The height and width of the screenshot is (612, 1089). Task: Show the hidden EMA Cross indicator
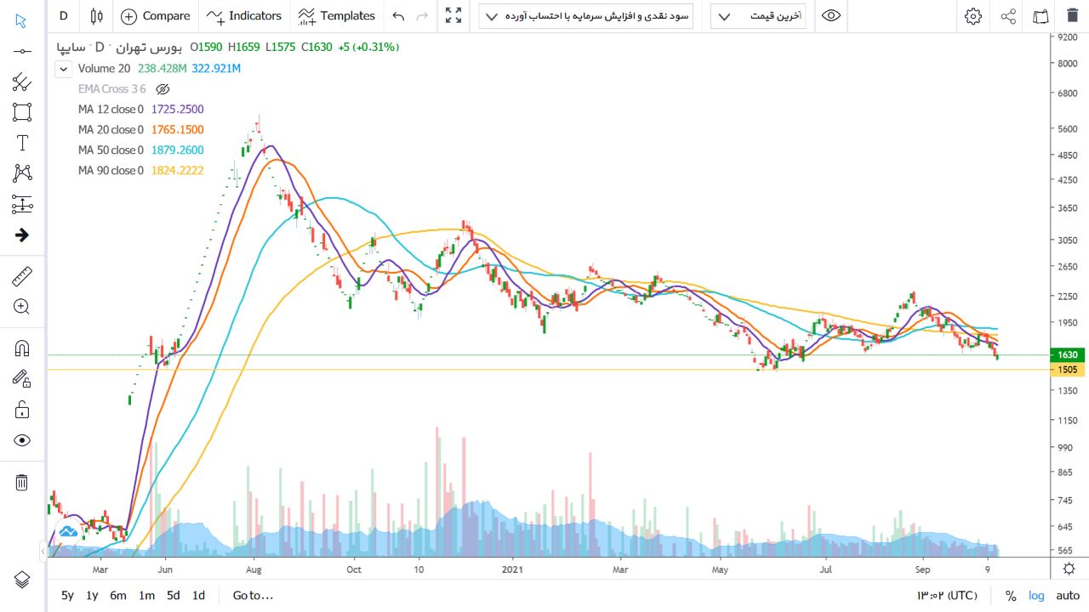[163, 89]
